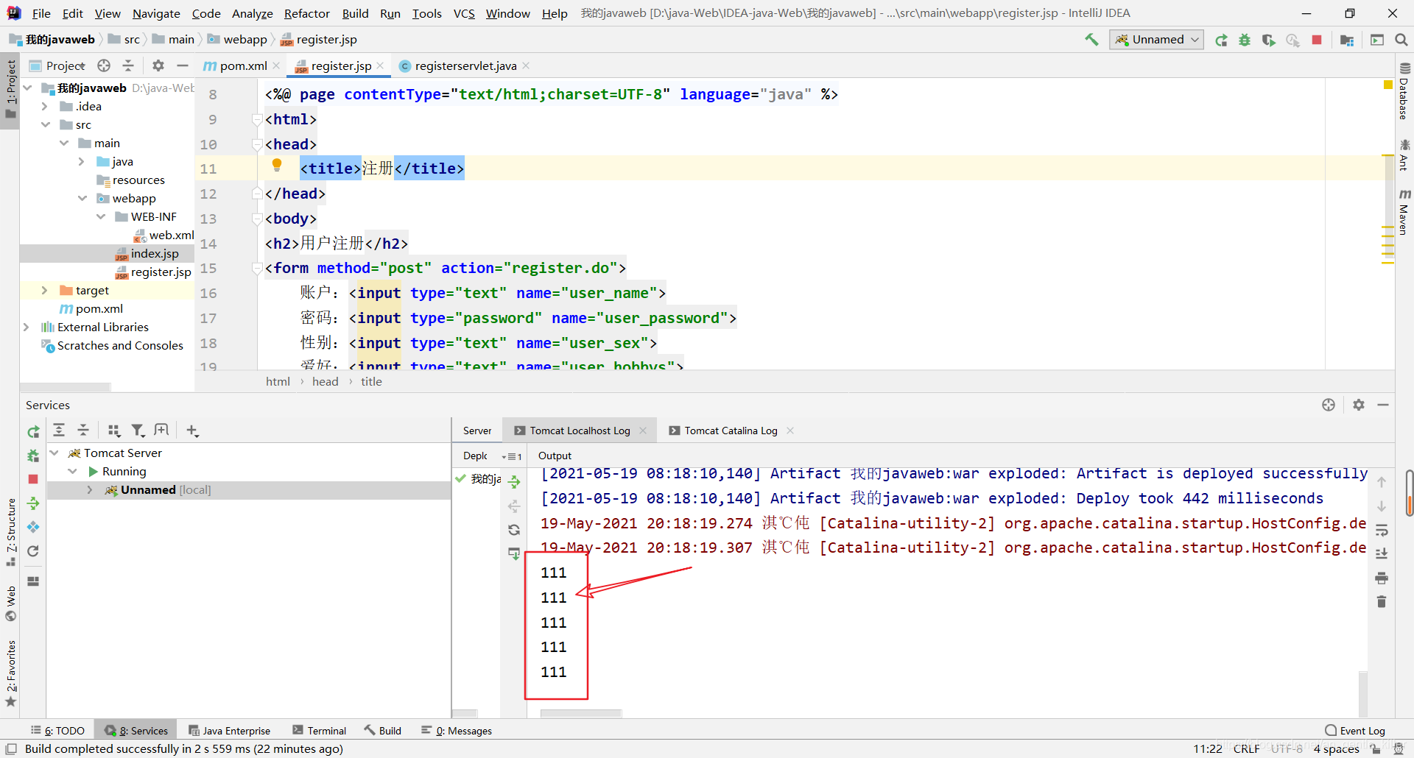
Task: Collapse the webapp folder chevron
Action: click(x=81, y=198)
